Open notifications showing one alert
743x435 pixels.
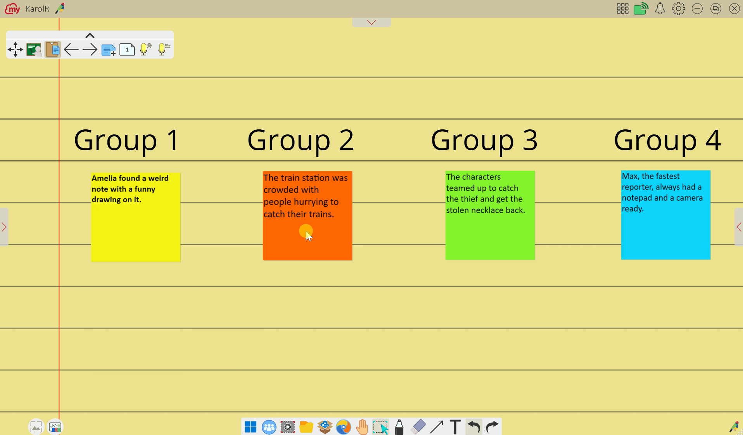[x=660, y=8]
